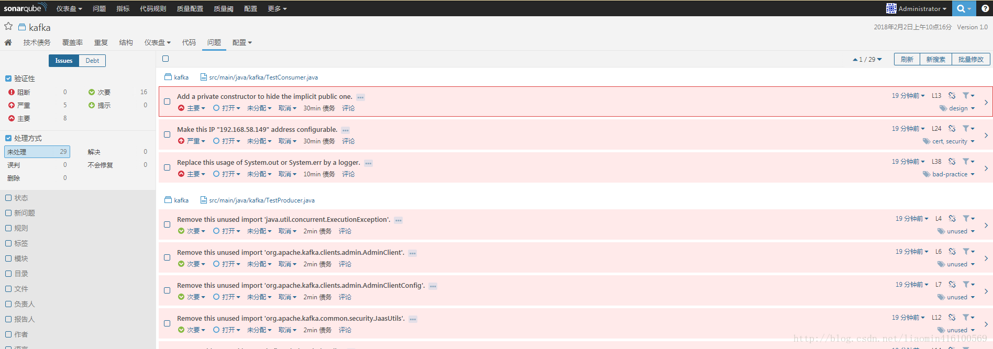The width and height of the screenshot is (993, 349).
Task: Enable the 规则 facet checkbox
Action: tap(8, 228)
